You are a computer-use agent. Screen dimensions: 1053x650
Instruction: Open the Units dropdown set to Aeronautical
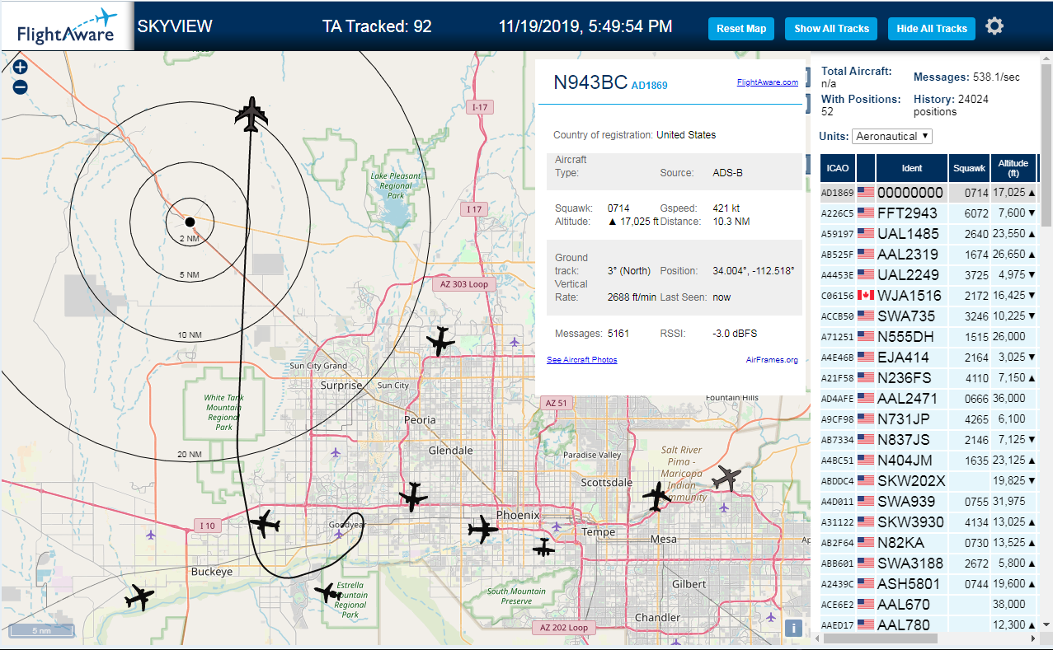click(x=892, y=136)
